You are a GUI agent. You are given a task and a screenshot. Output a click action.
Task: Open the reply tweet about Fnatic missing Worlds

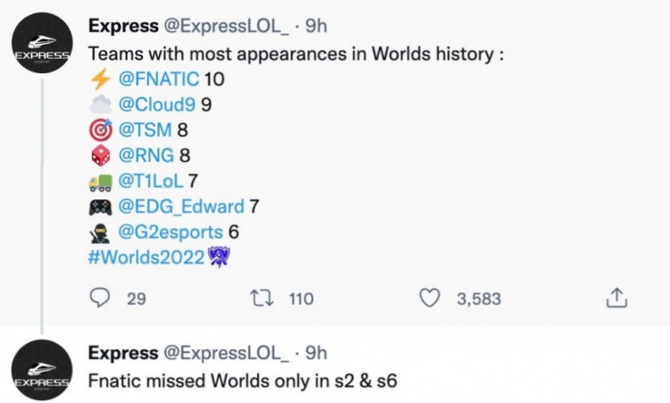click(242, 381)
